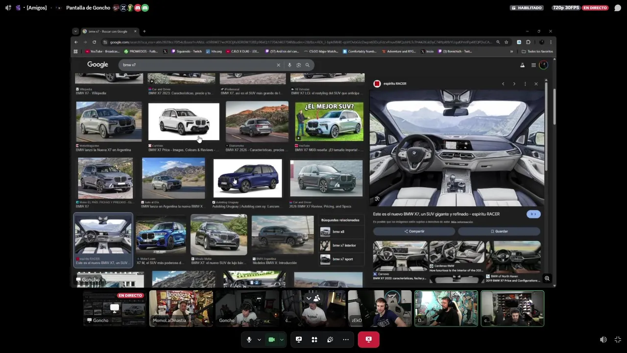Open microphone input options dropdown arrow
The width and height of the screenshot is (627, 353).
(259, 340)
